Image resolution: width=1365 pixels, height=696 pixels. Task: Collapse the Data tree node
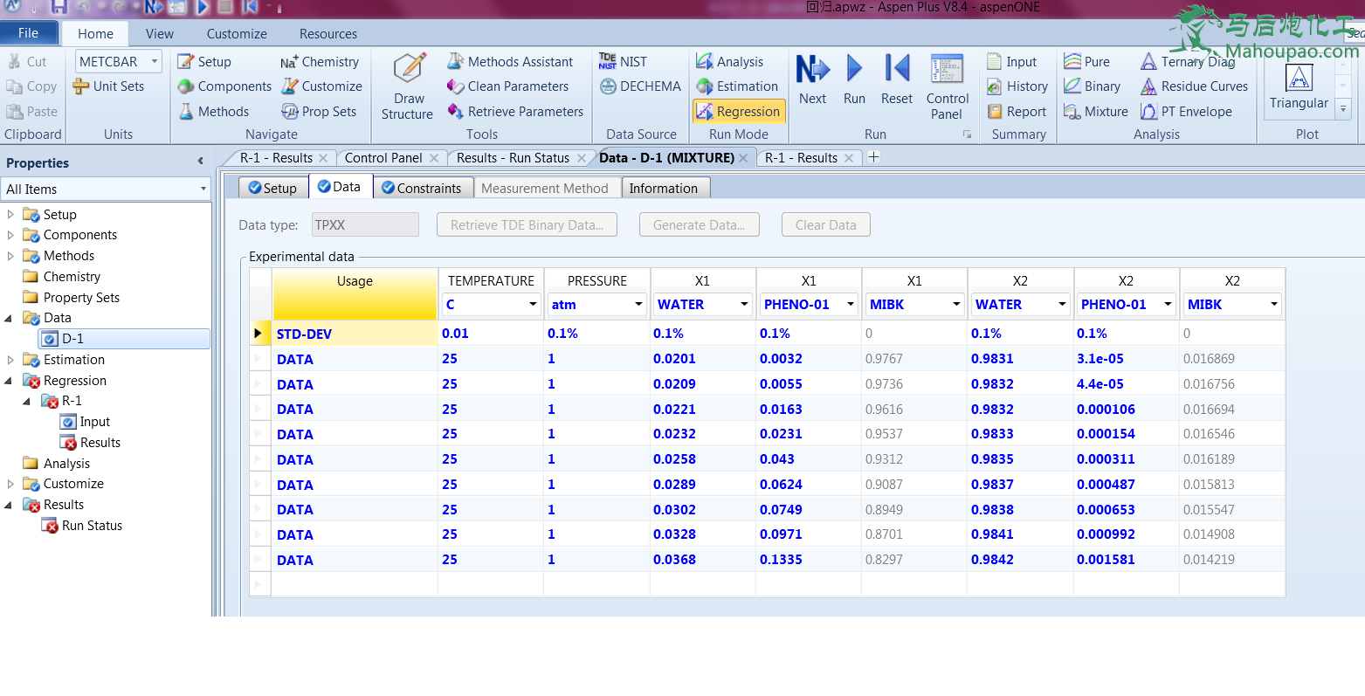9,318
